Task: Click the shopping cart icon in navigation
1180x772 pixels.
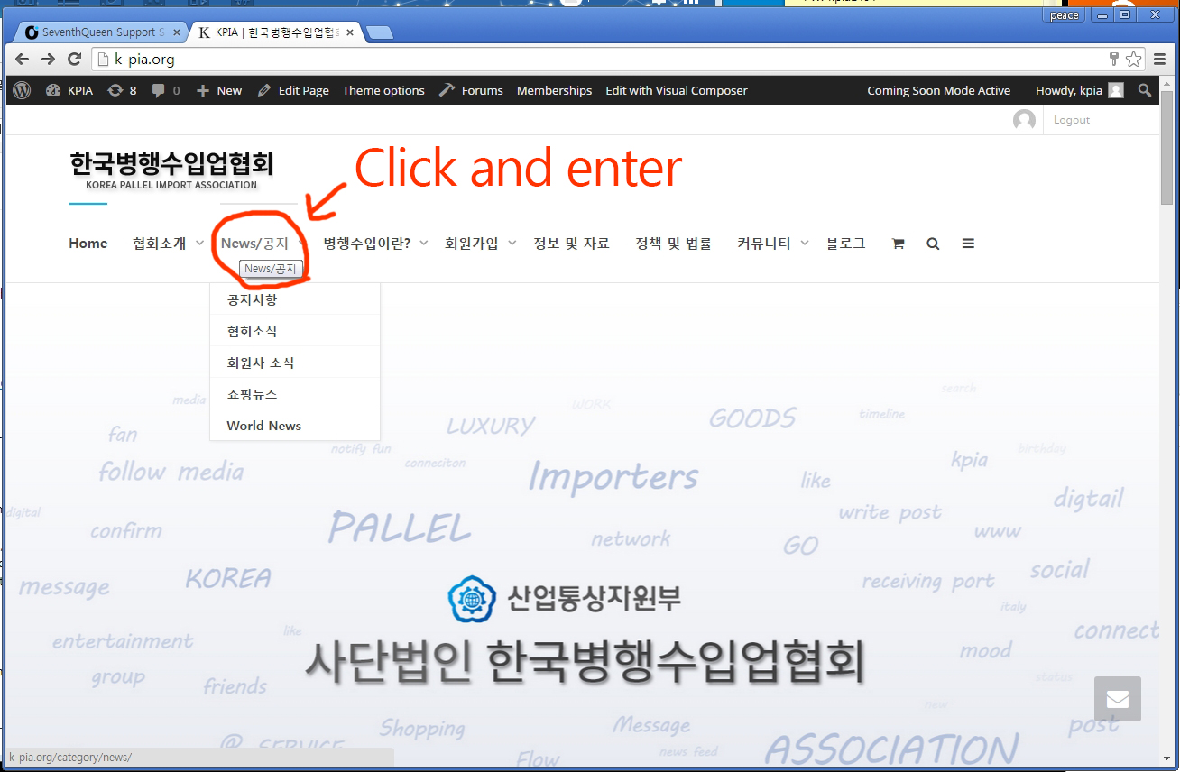Action: coord(898,244)
